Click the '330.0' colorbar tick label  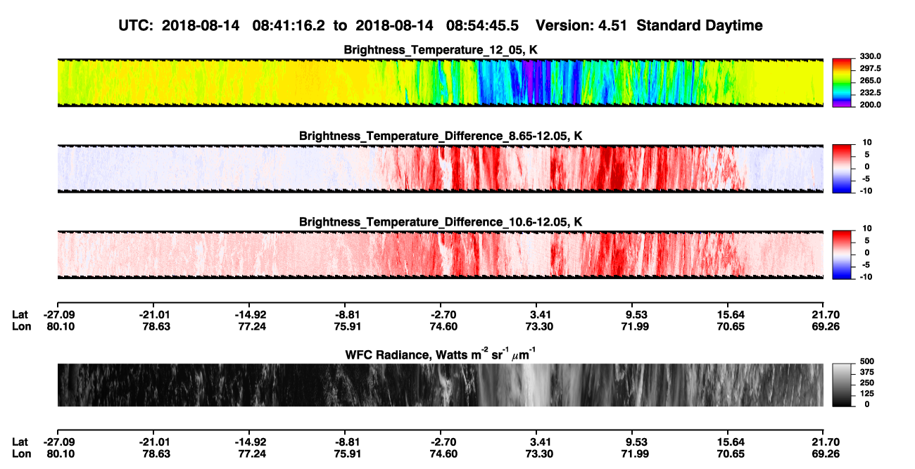[871, 56]
